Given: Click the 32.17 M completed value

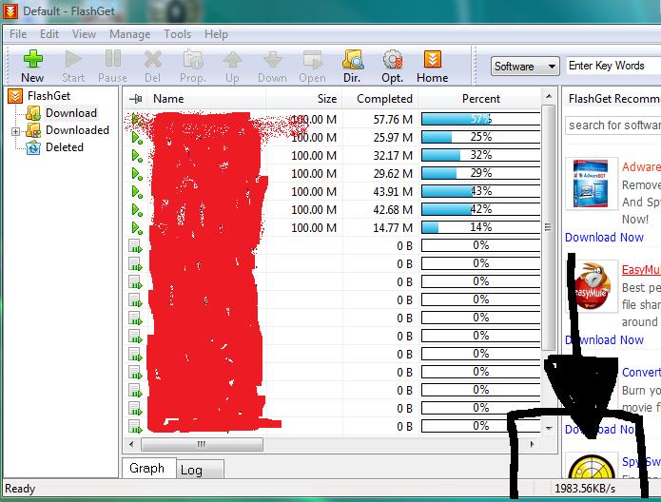Looking at the screenshot, I should click(393, 156).
